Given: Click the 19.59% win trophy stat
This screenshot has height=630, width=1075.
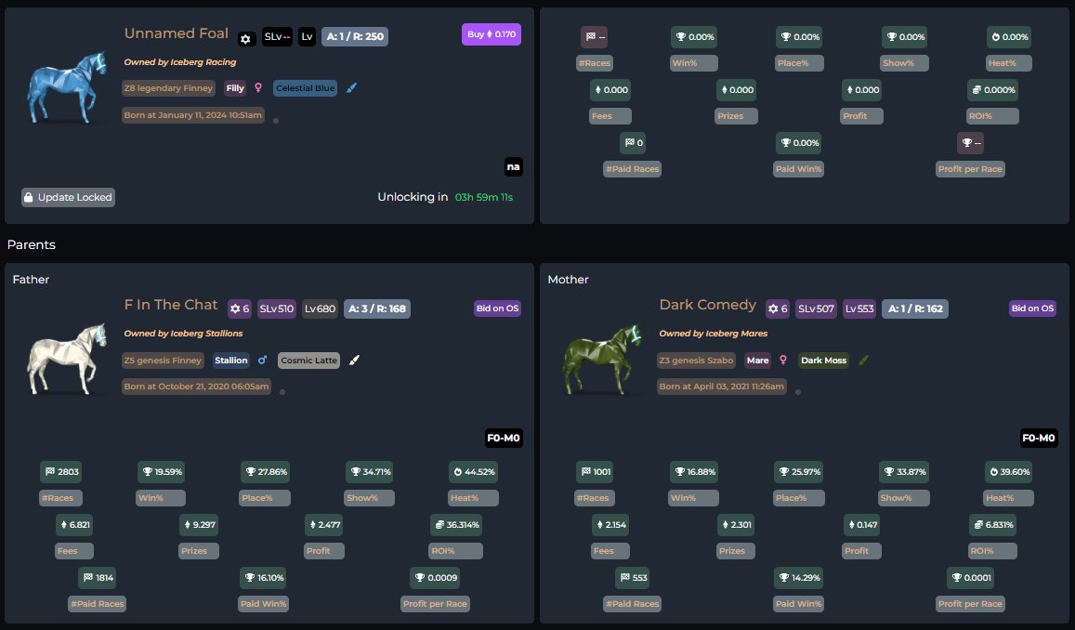Looking at the screenshot, I should [x=162, y=472].
